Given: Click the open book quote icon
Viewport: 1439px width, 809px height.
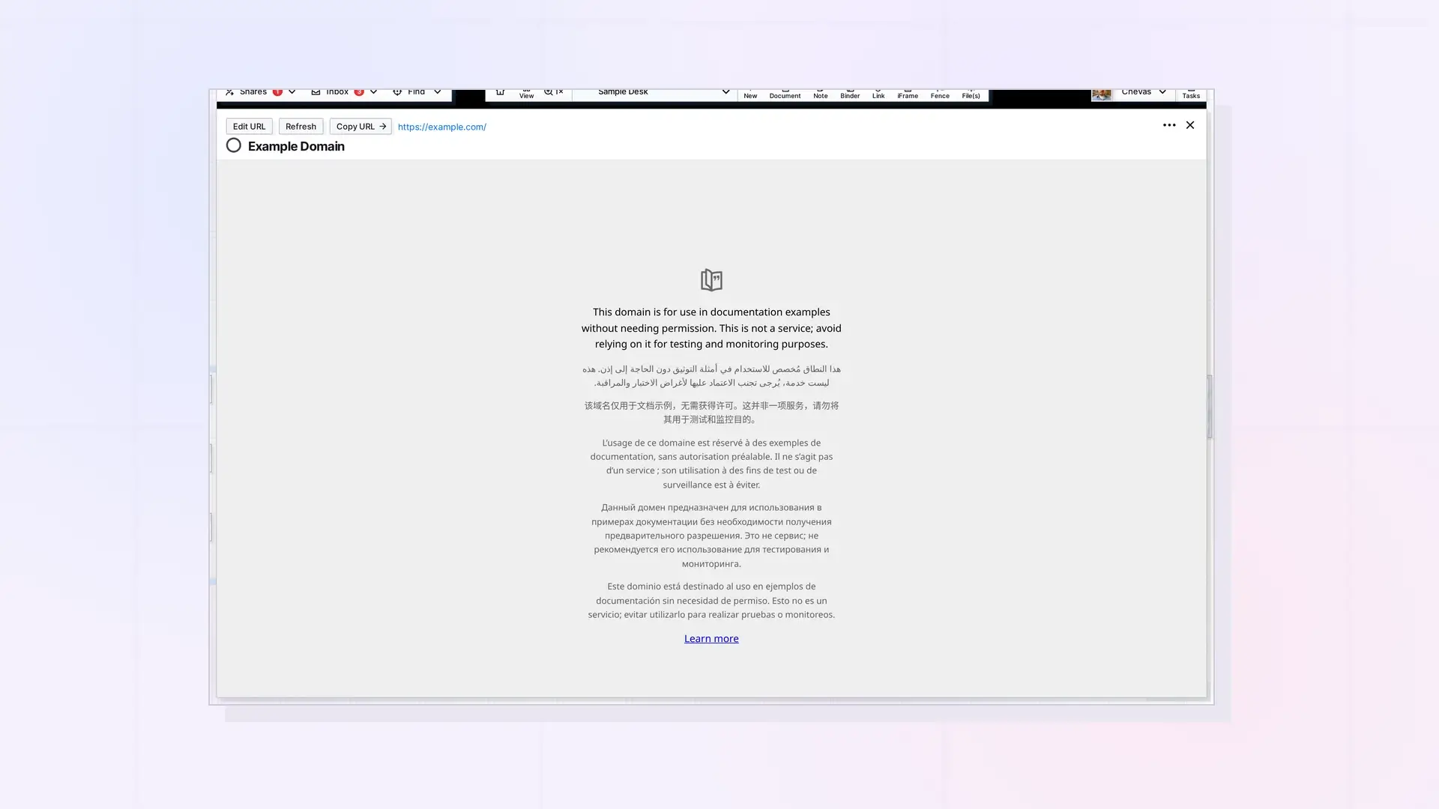Looking at the screenshot, I should point(711,280).
